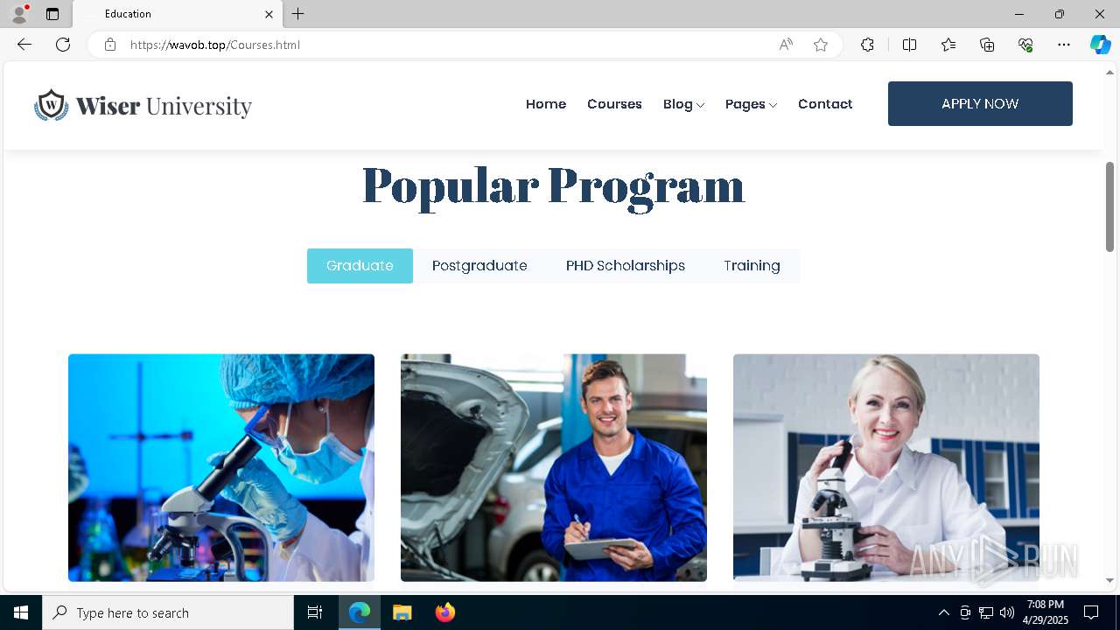Open the Extensions puzzle icon
Viewport: 1120px width, 630px height.
point(867,45)
